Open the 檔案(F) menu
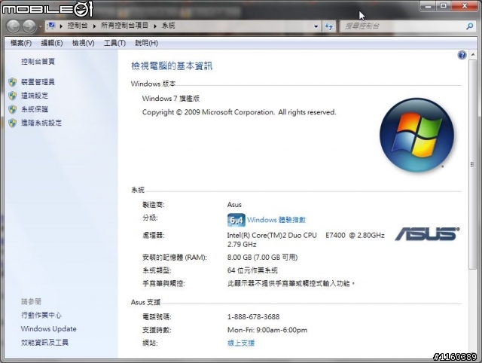Image resolution: width=482 pixels, height=363 pixels. click(21, 43)
